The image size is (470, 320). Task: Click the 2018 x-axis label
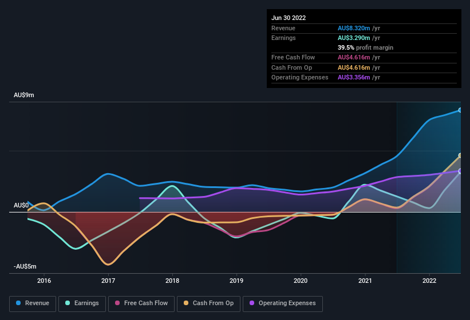[172, 281]
